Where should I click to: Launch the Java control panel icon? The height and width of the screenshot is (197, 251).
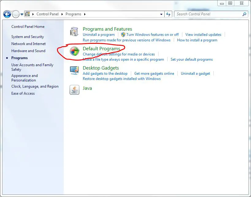pos(74,90)
